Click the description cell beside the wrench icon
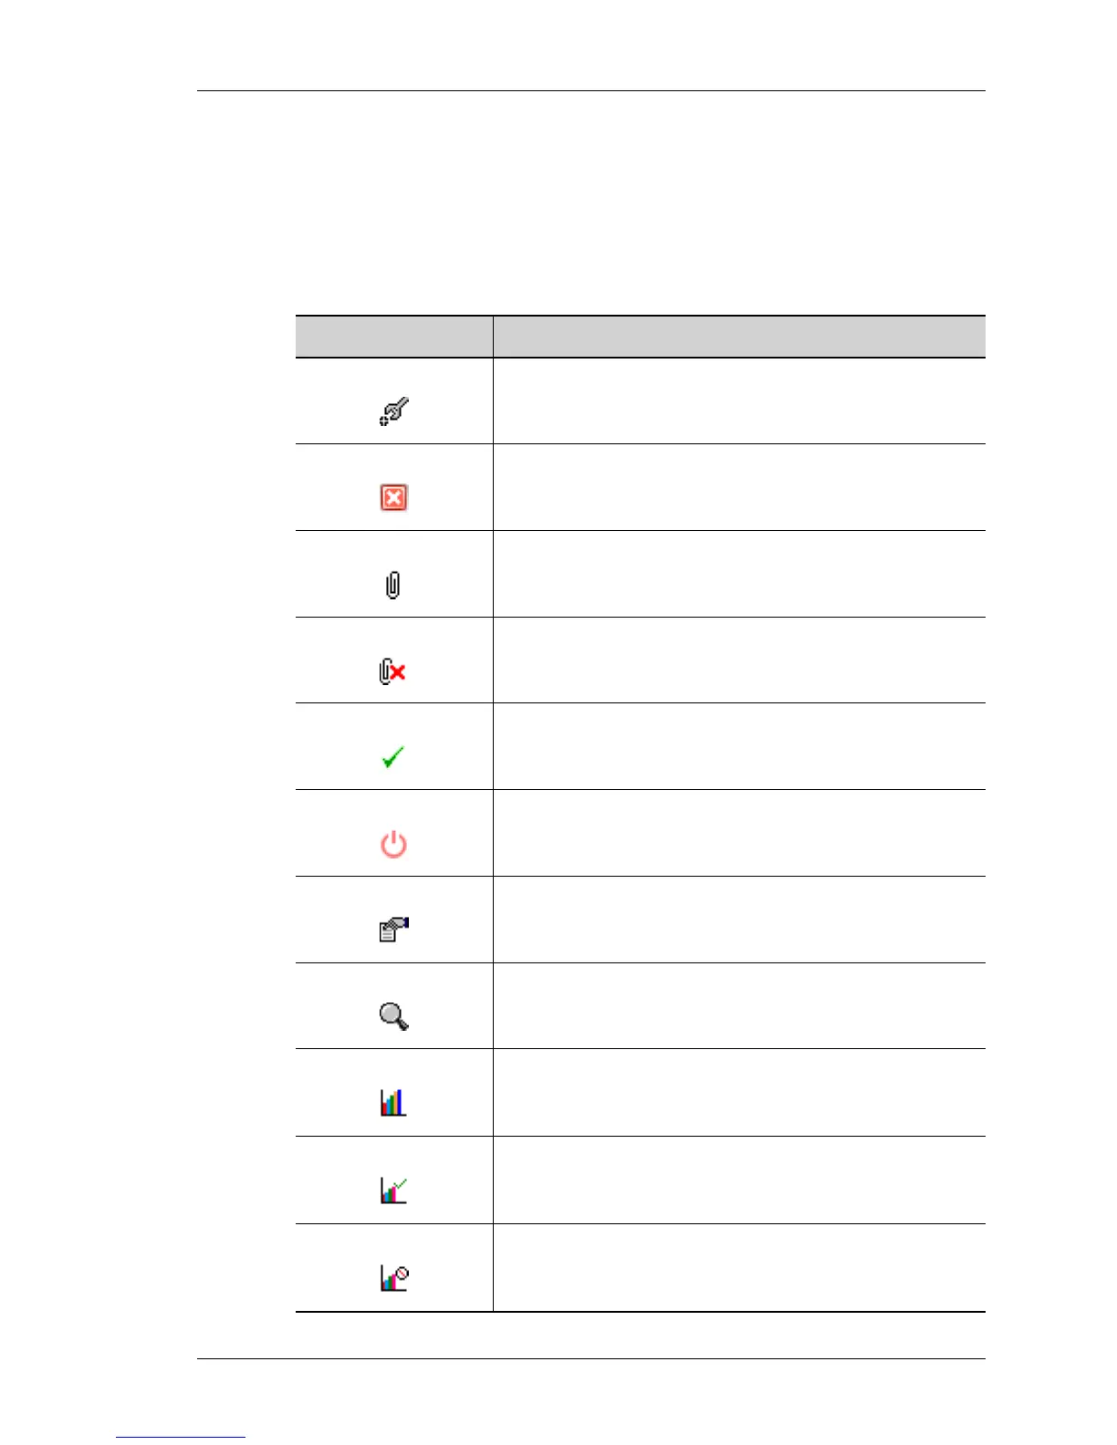Screen dimensions: 1117x1445 pos(739,401)
